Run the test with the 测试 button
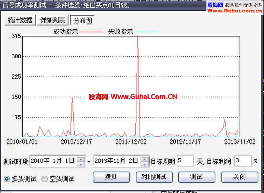Screen dimensions: 264x193 click(x=197, y=177)
